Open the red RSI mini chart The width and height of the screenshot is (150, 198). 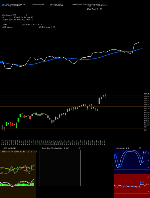132,186
